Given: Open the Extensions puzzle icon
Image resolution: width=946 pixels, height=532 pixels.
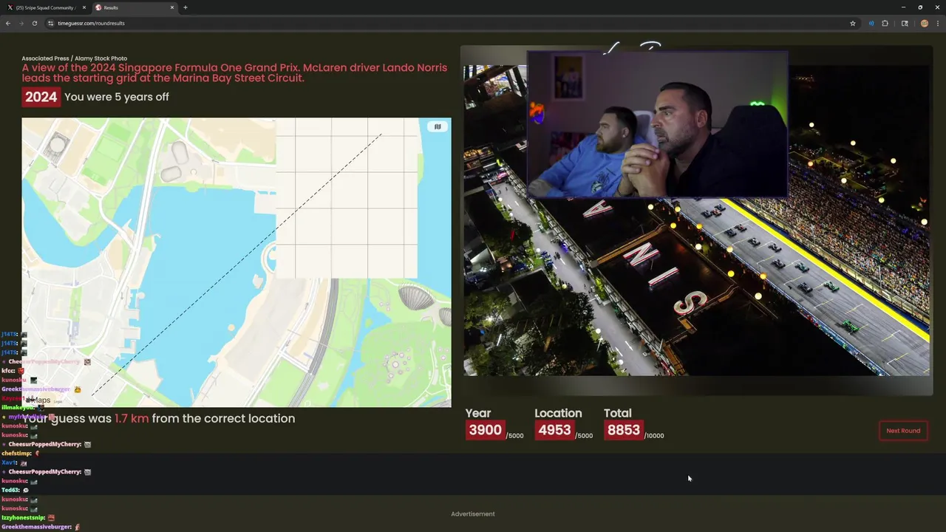Looking at the screenshot, I should [885, 23].
